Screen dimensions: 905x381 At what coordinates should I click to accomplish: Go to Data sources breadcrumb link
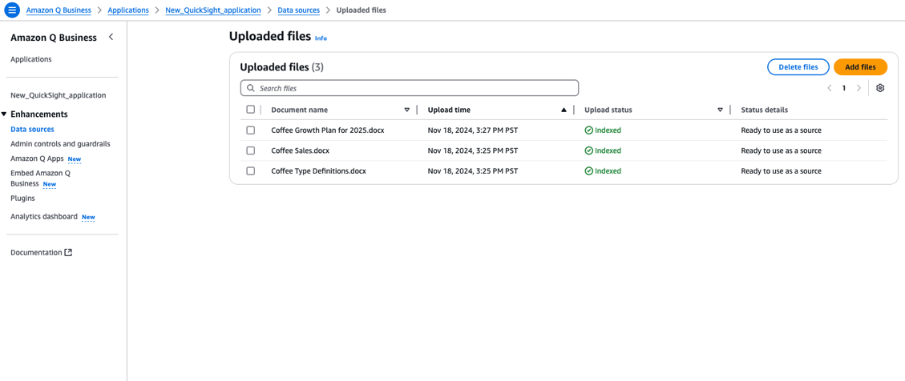tap(298, 10)
